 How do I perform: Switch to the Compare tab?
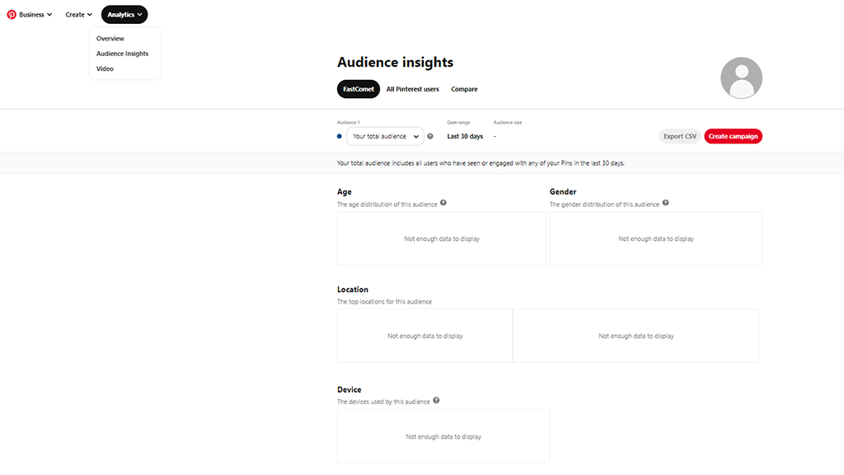(463, 88)
